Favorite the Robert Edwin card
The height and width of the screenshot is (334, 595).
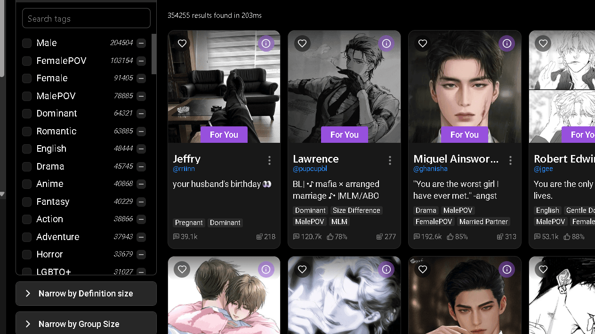[543, 43]
